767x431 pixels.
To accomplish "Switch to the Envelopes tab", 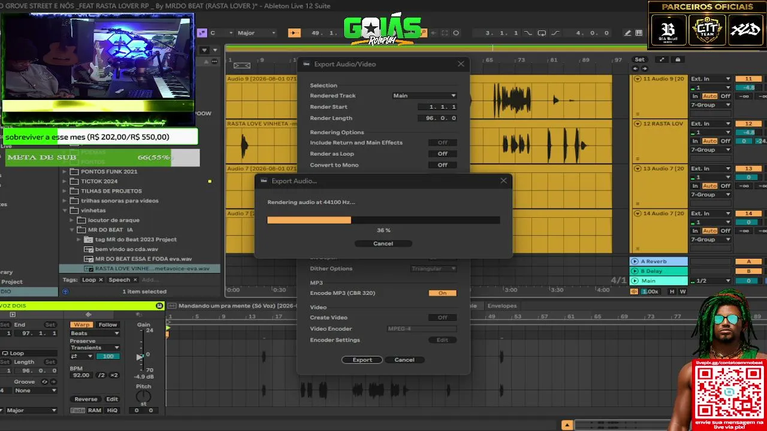I will pos(502,306).
